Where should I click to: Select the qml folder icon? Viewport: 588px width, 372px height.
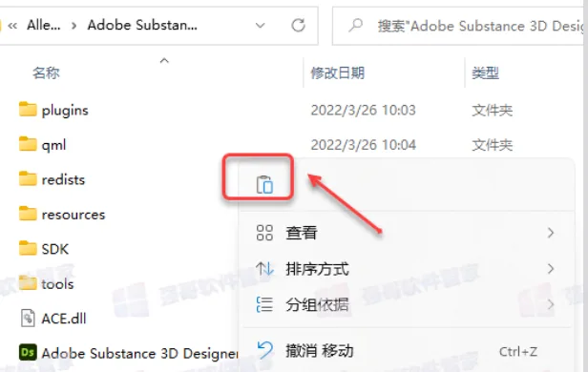28,144
